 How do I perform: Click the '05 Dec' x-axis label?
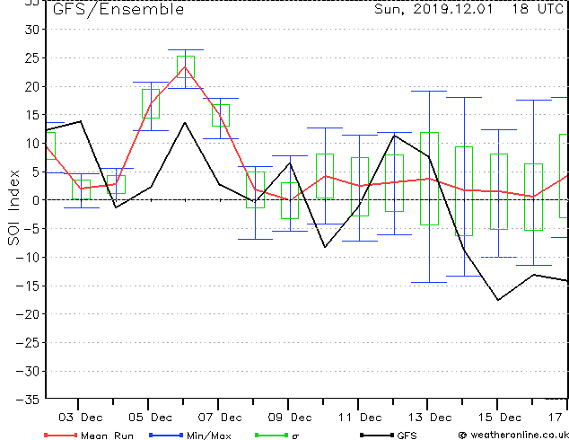click(x=150, y=418)
